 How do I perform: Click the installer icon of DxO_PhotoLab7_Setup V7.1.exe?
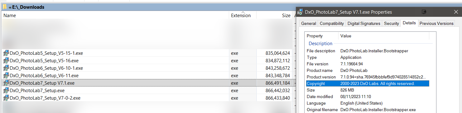pyautogui.click(x=6, y=83)
